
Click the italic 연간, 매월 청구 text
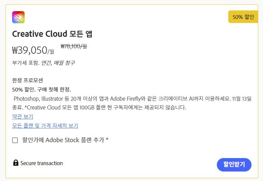click(x=58, y=63)
